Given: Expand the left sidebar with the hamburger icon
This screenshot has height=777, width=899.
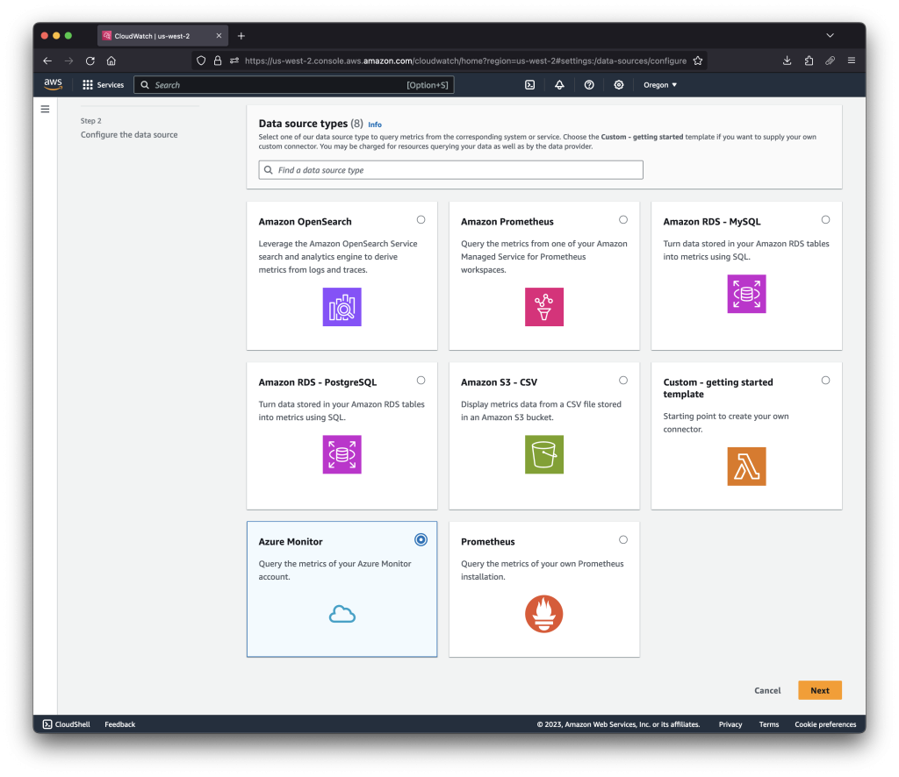Looking at the screenshot, I should click(45, 109).
